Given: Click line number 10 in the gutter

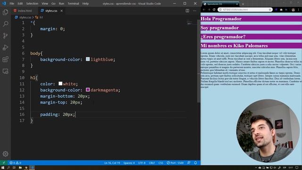Looking at the screenshot, I should click(22, 77).
